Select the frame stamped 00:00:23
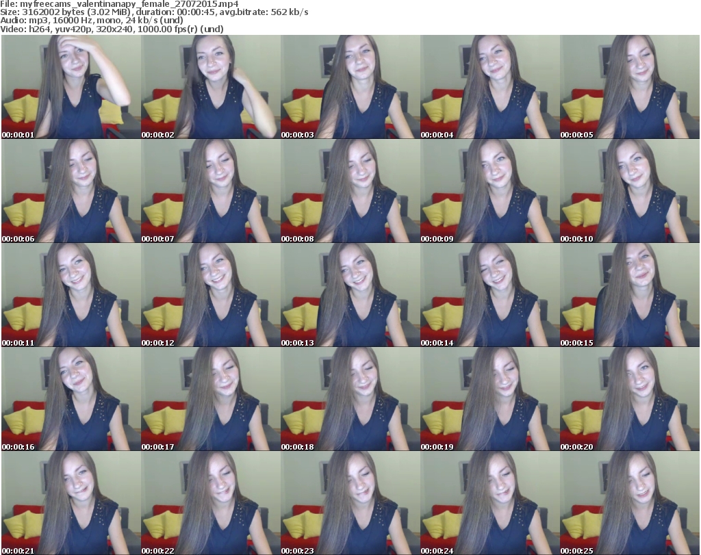701x555 pixels. tap(350, 503)
